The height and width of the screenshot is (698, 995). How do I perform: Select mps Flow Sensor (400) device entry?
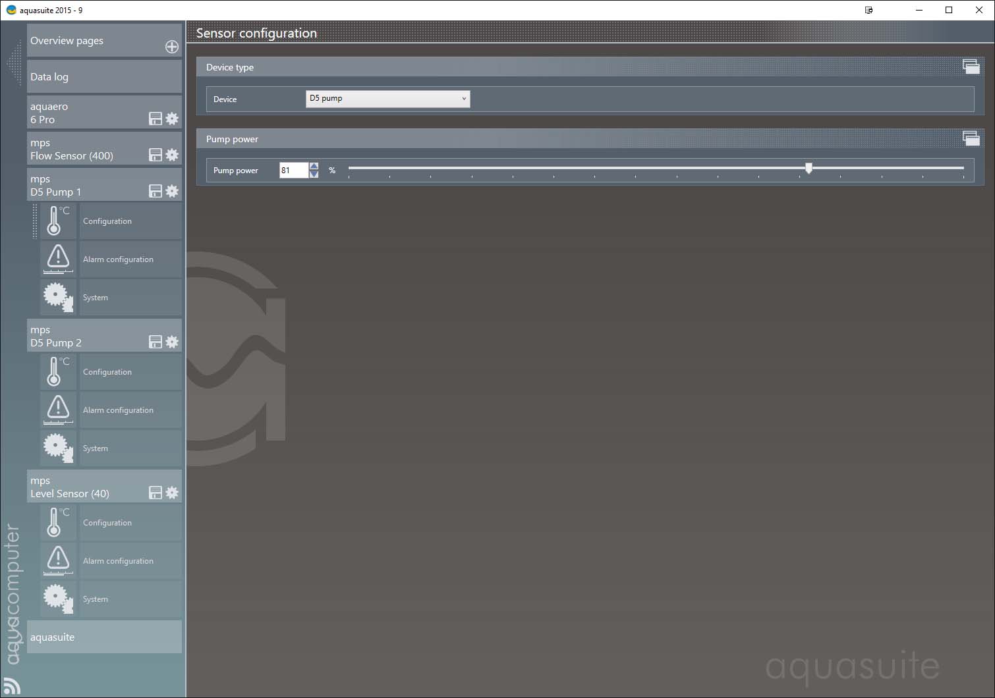click(104, 149)
